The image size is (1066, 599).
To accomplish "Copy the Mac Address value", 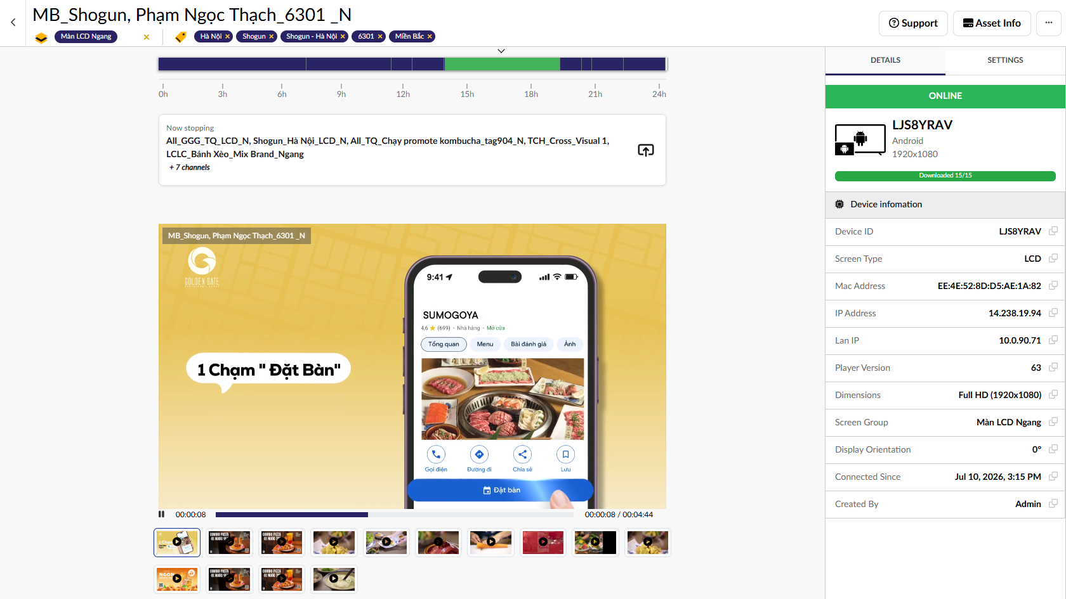I will [1053, 285].
